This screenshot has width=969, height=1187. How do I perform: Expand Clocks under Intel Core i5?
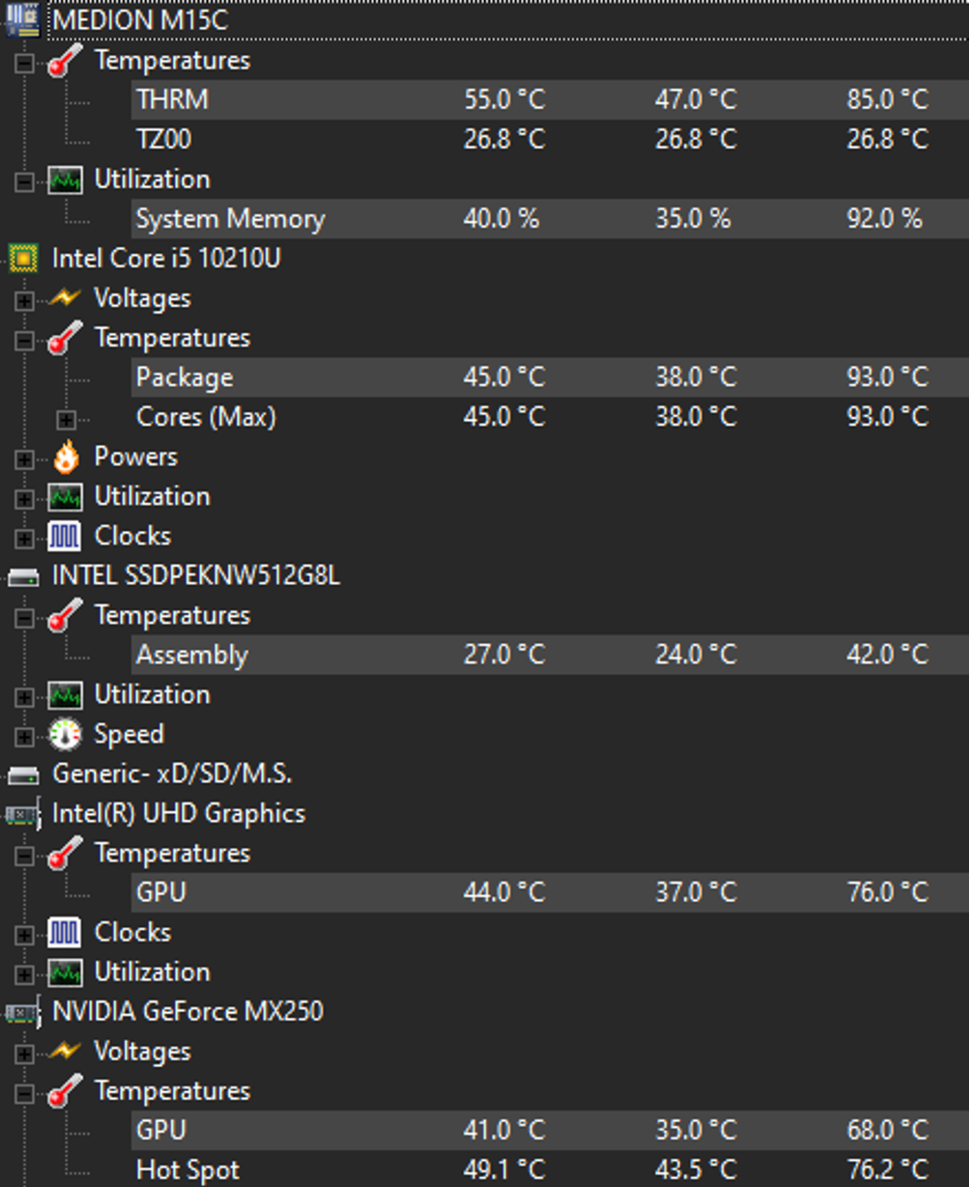click(24, 539)
